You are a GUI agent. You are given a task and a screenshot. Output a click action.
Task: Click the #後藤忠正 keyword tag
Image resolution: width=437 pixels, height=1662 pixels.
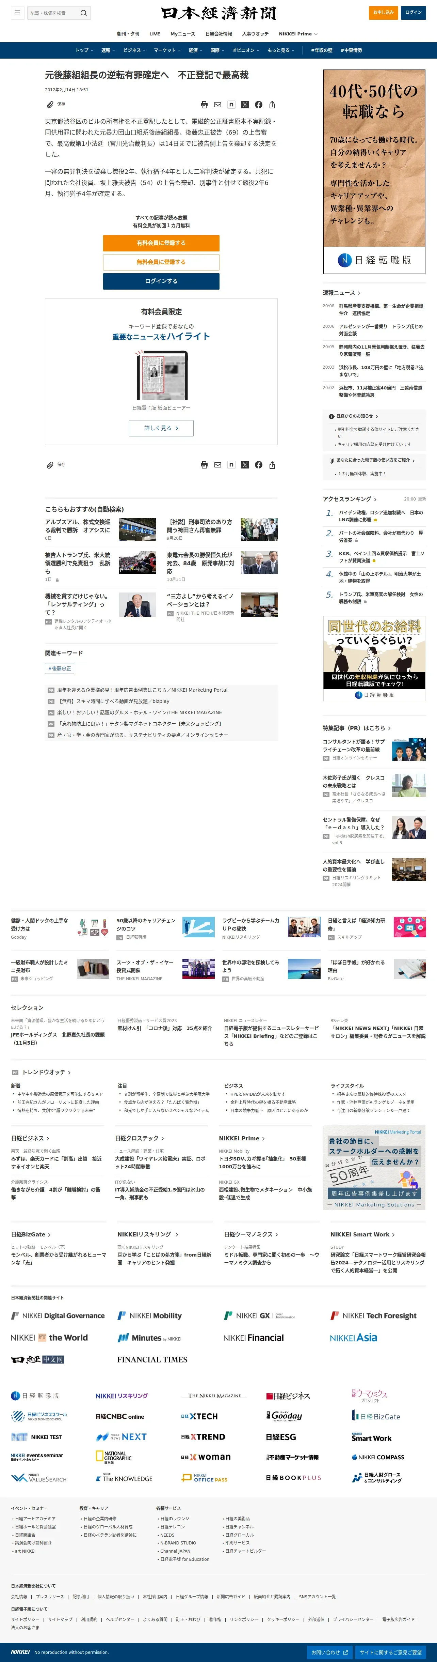tap(60, 668)
